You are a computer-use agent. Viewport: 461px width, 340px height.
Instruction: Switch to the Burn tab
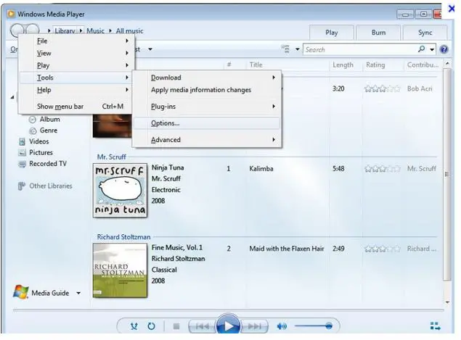[378, 33]
